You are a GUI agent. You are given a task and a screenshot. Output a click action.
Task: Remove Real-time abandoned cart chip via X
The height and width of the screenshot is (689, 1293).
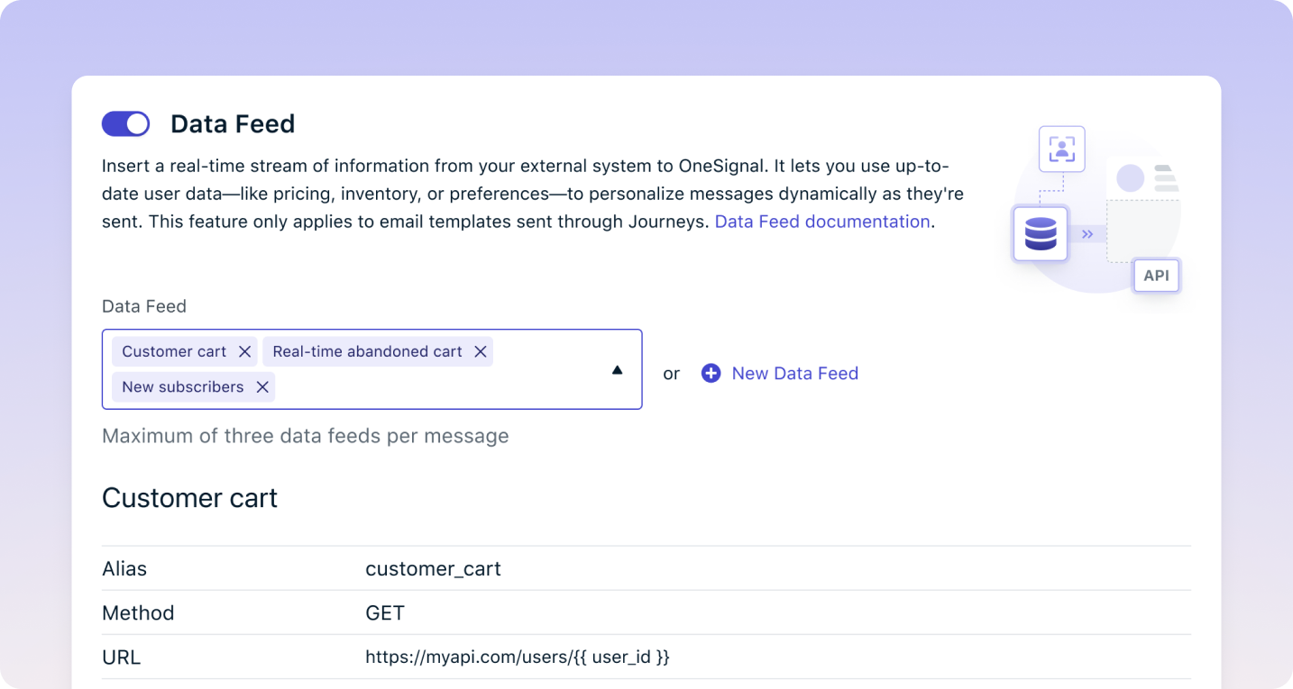[x=481, y=351]
